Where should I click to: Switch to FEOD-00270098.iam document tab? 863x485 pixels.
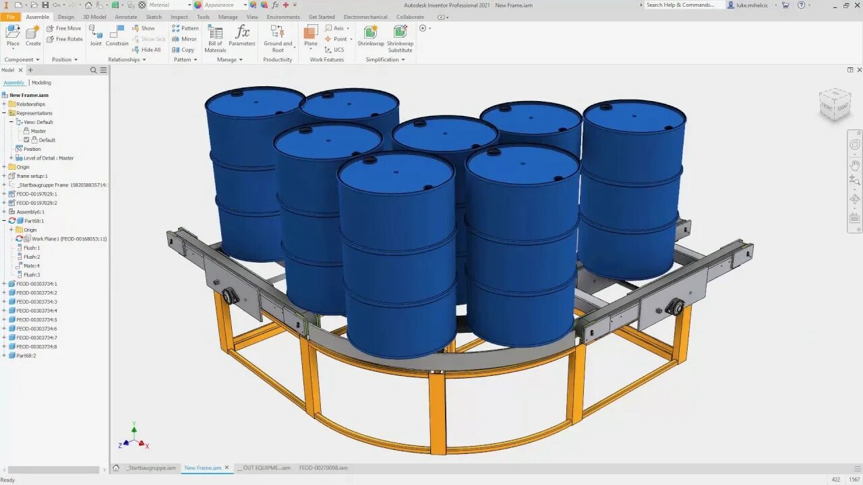tap(324, 467)
